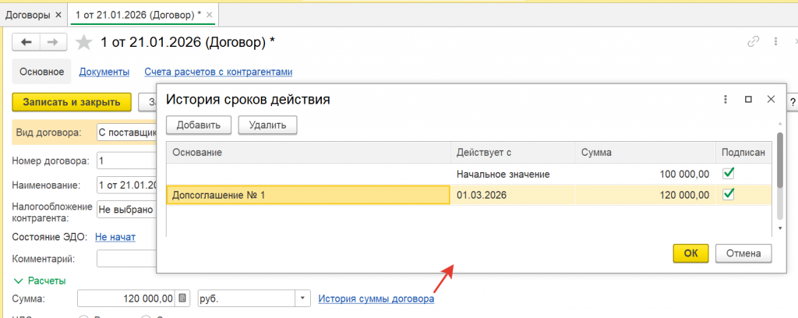This screenshot has height=318, width=798.
Task: Select the Основное section tab
Action: coord(41,72)
